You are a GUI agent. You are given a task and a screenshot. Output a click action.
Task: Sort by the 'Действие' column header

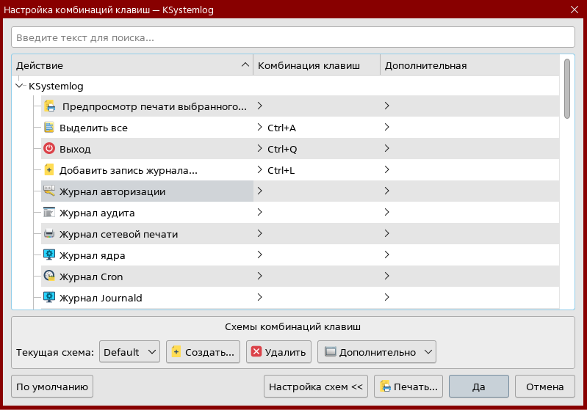(x=132, y=65)
